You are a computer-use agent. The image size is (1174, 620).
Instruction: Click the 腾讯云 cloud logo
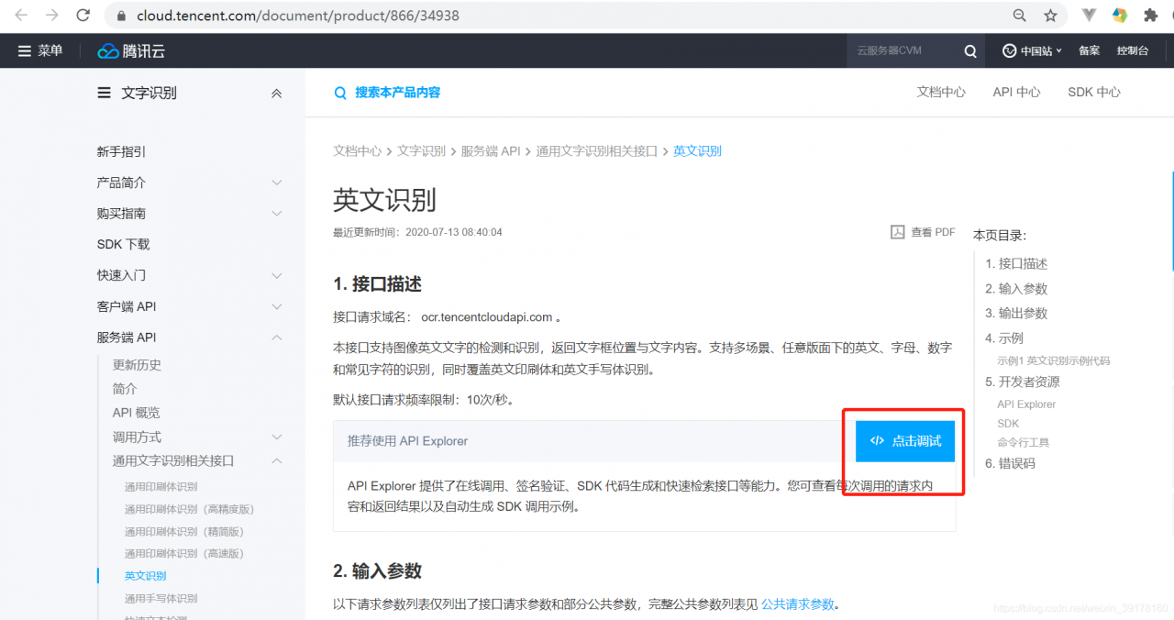coord(131,50)
